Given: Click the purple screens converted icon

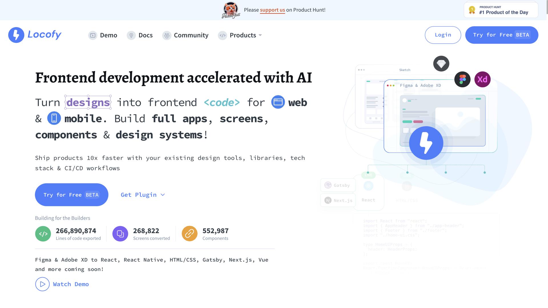Looking at the screenshot, I should 120,234.
